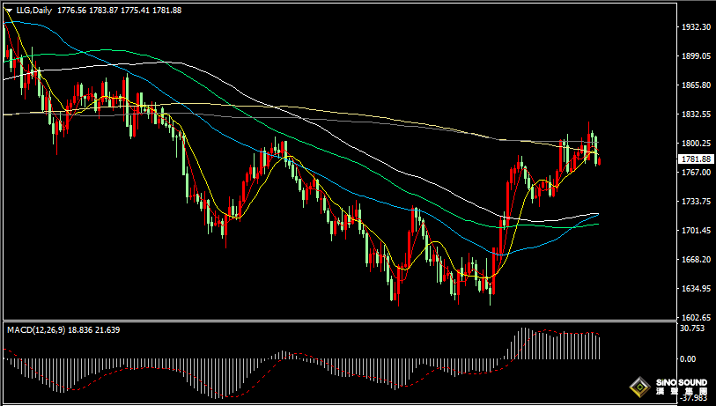Click the OHLC values in chart header
The height and width of the screenshot is (406, 716).
pos(119,10)
